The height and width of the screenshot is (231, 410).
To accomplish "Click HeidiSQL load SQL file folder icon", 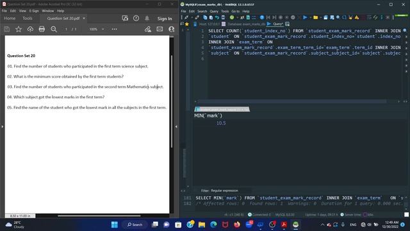I will 315,17.
